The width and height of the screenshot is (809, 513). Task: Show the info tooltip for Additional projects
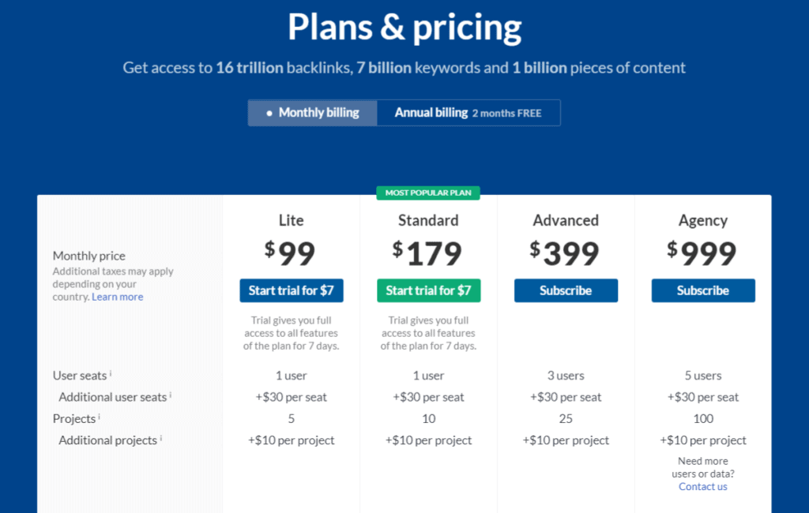point(161,439)
